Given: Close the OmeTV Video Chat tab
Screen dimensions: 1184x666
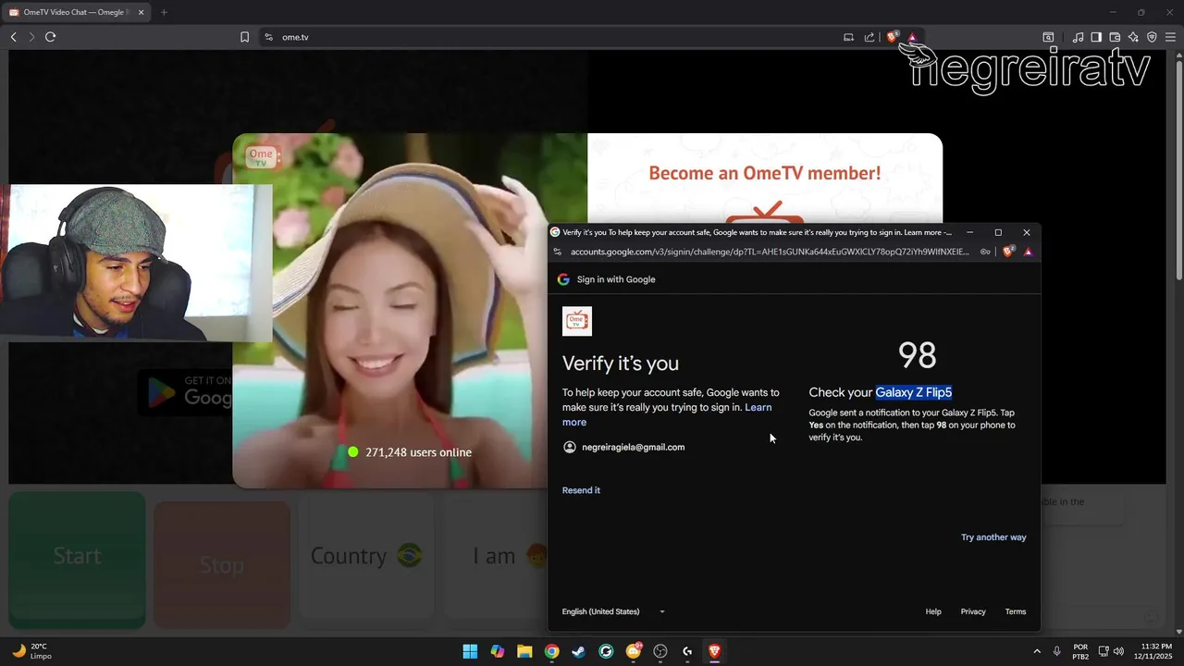Looking at the screenshot, I should pyautogui.click(x=142, y=12).
